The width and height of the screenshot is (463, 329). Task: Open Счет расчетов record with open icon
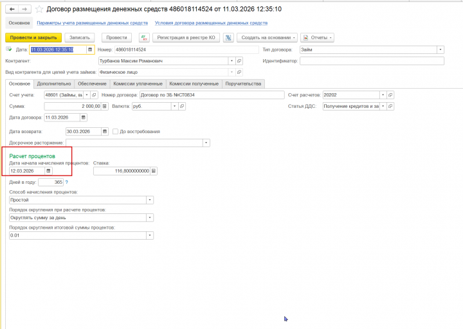pyautogui.click(x=390, y=95)
